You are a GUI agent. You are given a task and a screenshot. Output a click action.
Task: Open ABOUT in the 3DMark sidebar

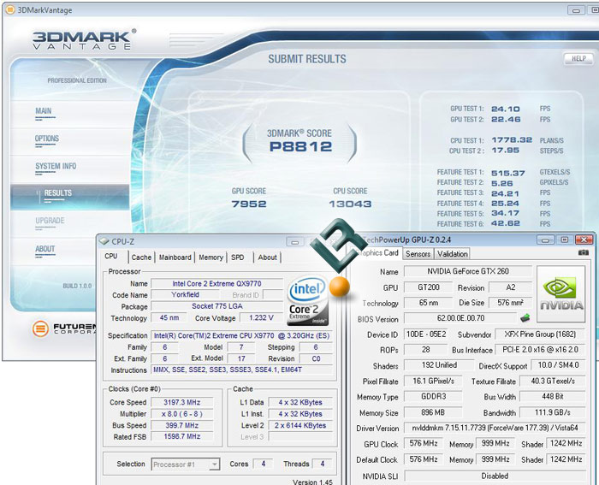point(45,249)
